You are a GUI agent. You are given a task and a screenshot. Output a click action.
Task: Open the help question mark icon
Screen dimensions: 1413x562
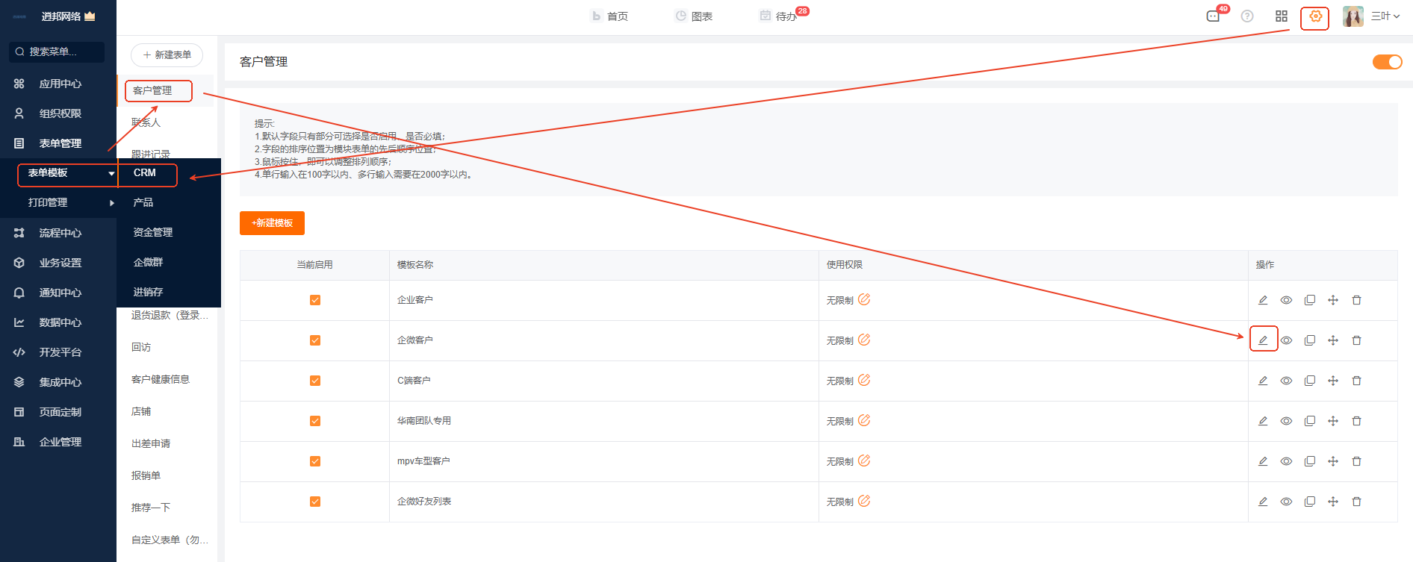pos(1247,16)
